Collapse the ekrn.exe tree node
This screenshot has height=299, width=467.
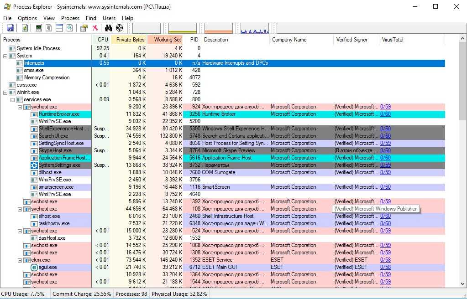20,260
